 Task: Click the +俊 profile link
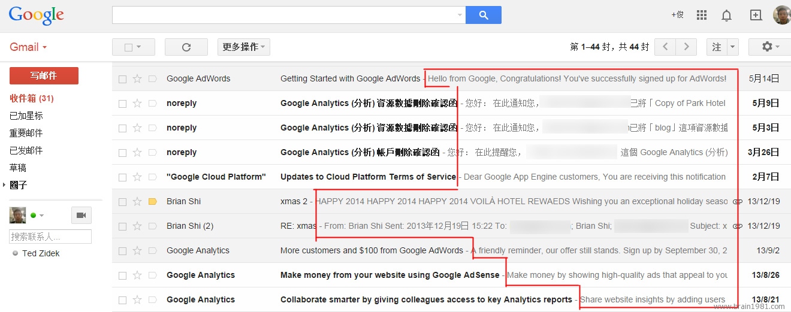coord(677,15)
